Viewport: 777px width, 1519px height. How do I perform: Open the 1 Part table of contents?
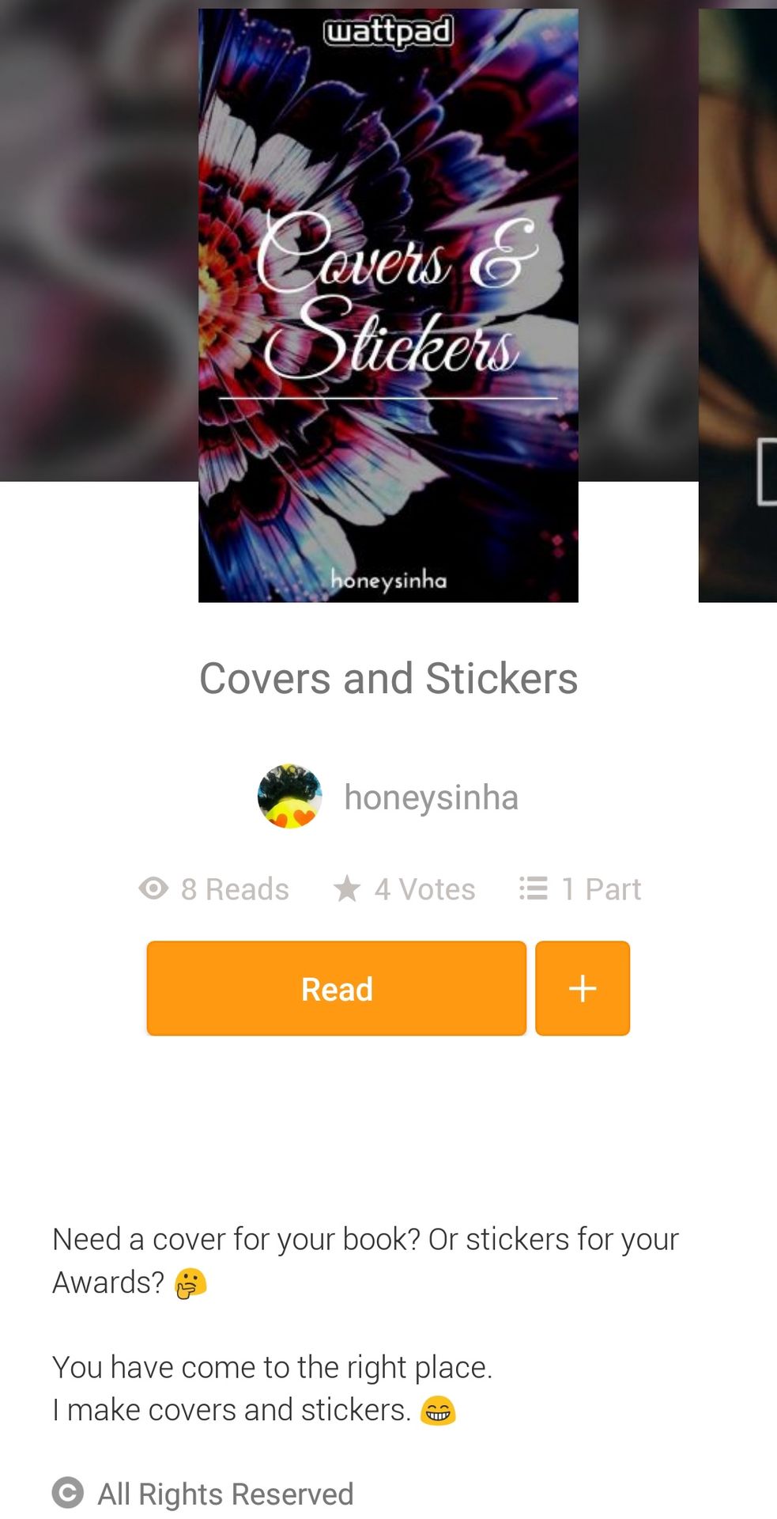click(601, 889)
